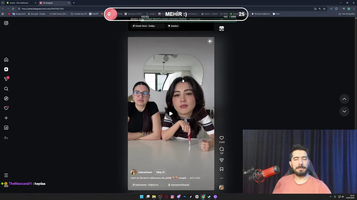Open Flow bookmark
This screenshot has height=200, width=357.
tap(276, 14)
